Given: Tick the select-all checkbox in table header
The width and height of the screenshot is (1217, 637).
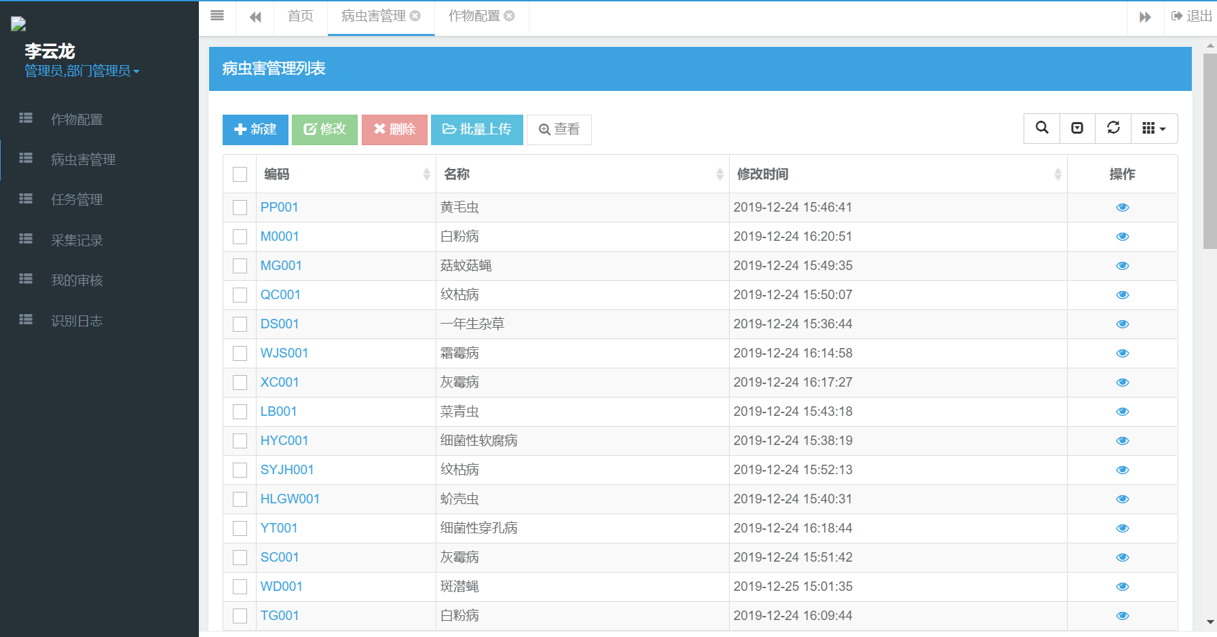Looking at the screenshot, I should pyautogui.click(x=240, y=174).
